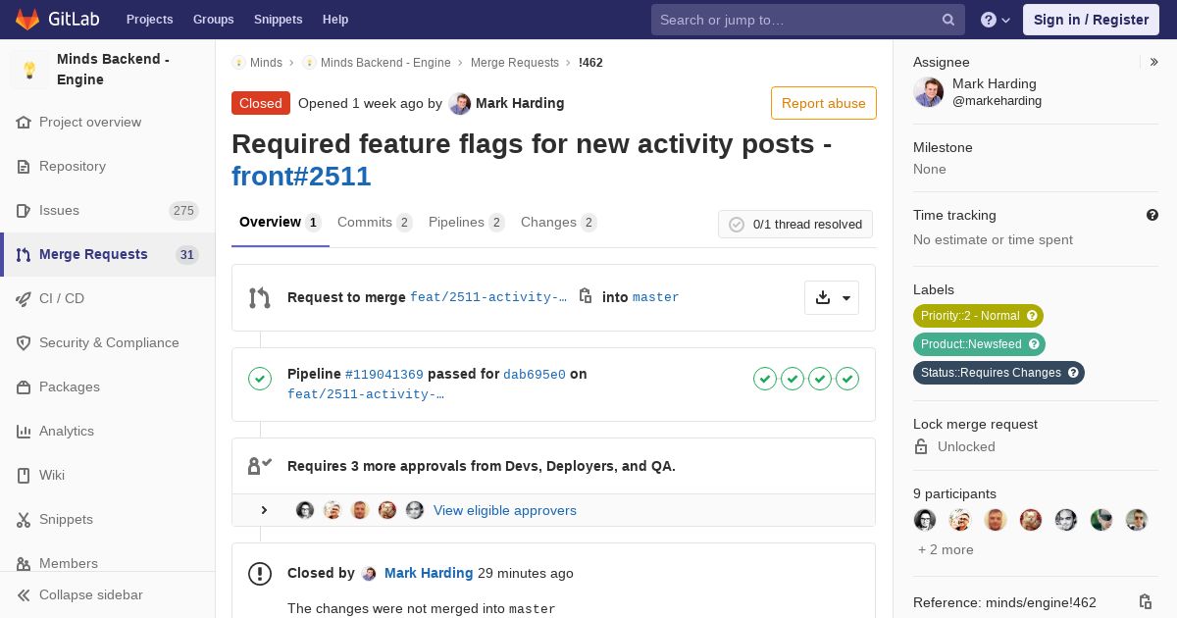1177x618 pixels.
Task: Click the Priority label help icon
Action: (x=1032, y=316)
